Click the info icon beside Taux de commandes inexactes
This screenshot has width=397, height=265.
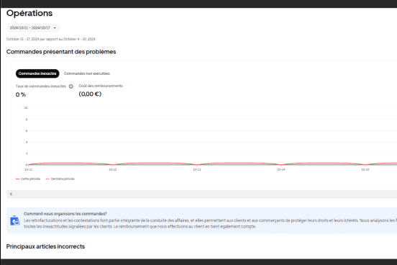[71, 86]
